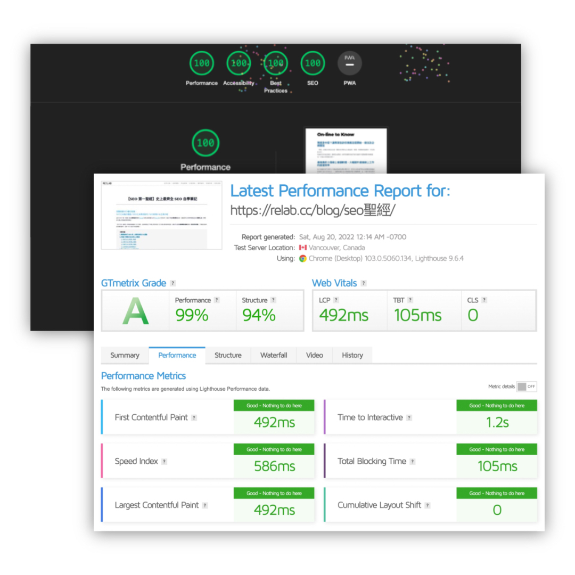Click the First Contentful Paint 492ms value
575x575 pixels.
(x=274, y=422)
